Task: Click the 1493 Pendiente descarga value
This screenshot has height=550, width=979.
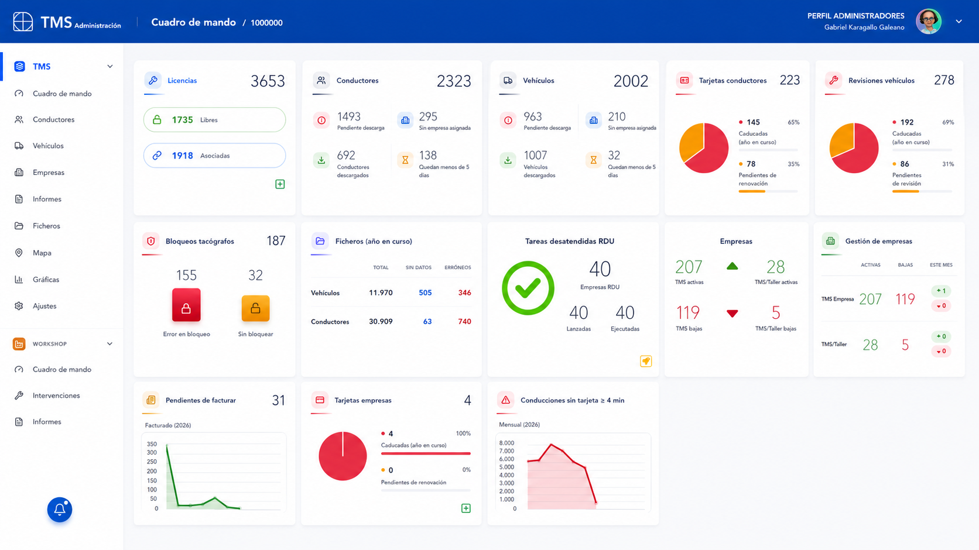Action: [349, 116]
